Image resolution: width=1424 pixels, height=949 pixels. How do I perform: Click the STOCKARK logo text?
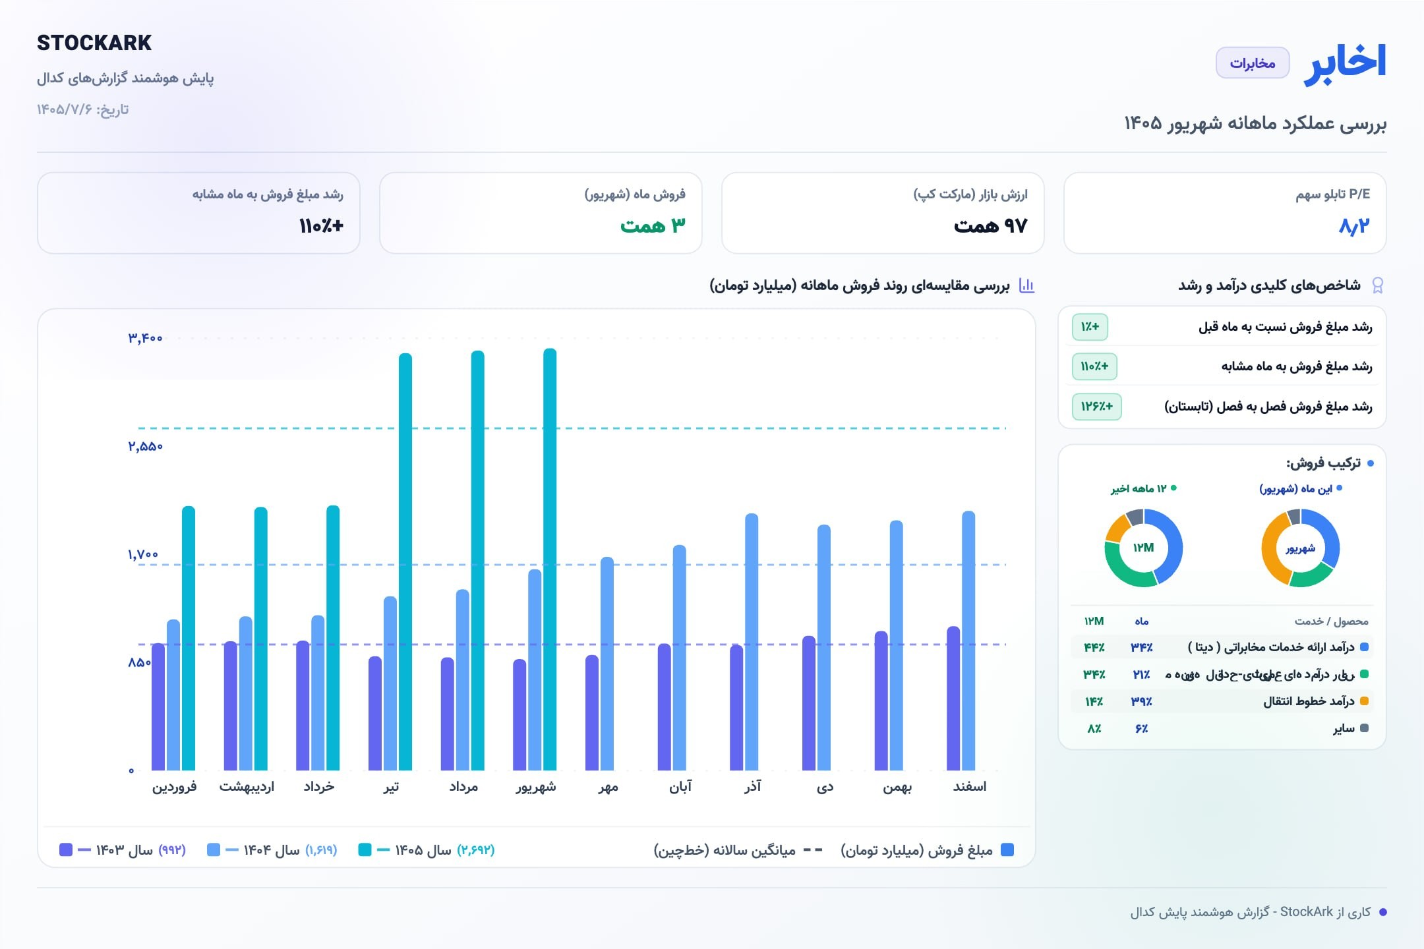94,43
